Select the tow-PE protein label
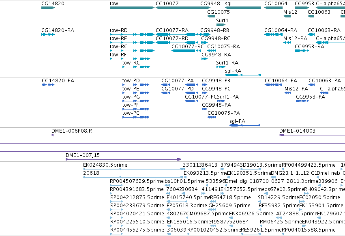 coord(131,89)
